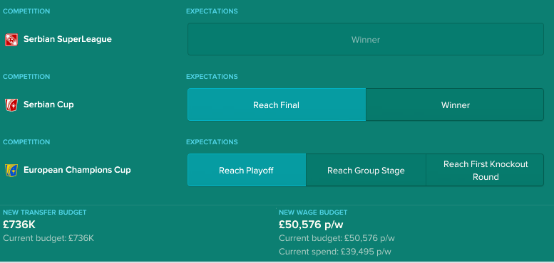Click the New Wage Budget heading
This screenshot has height=263, width=554.
tap(313, 213)
